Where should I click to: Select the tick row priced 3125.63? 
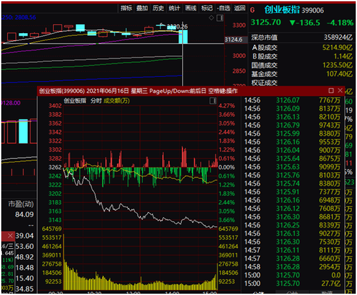[292, 167]
